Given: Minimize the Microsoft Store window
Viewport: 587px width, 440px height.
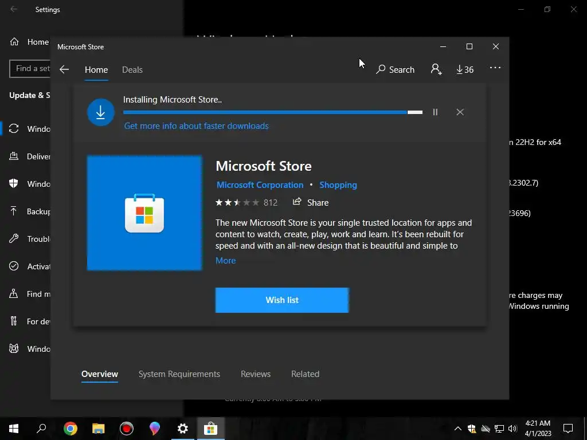Looking at the screenshot, I should [x=443, y=46].
